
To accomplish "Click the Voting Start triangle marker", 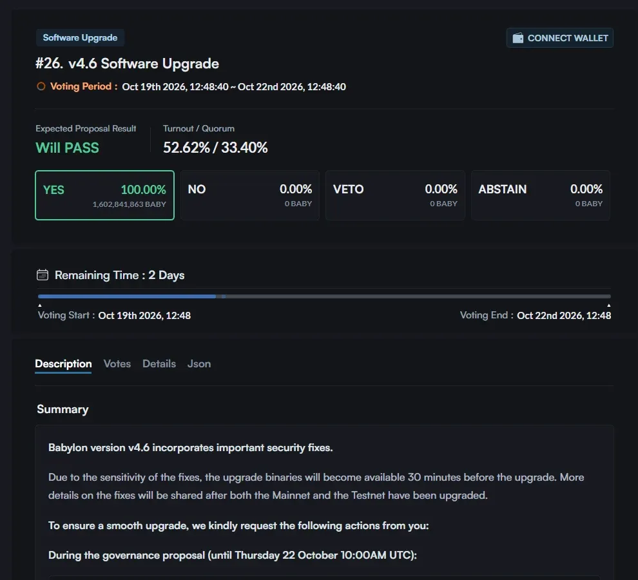I will tap(40, 305).
